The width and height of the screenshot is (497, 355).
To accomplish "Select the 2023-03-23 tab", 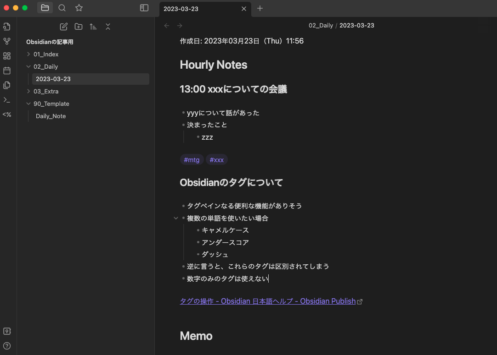I will [205, 9].
